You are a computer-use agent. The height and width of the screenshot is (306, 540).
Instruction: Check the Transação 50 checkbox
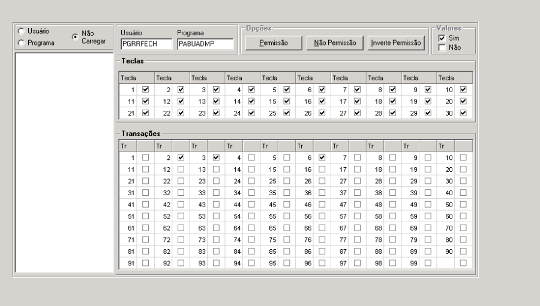coord(463,203)
